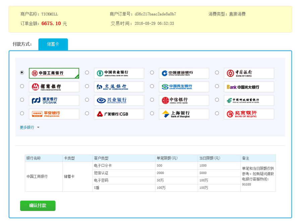Screen dimensions: 296x221
Task: Click the 短信认证 table cell
Action: tap(124, 173)
